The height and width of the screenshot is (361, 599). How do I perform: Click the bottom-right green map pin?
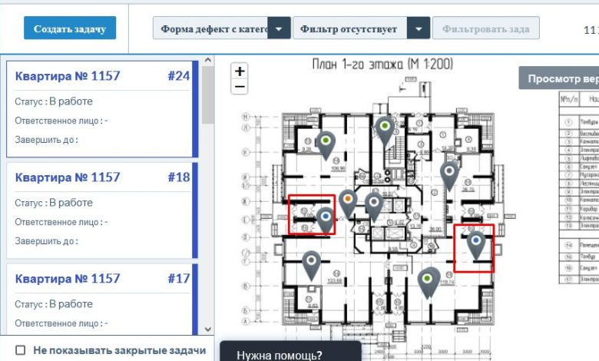tap(429, 280)
